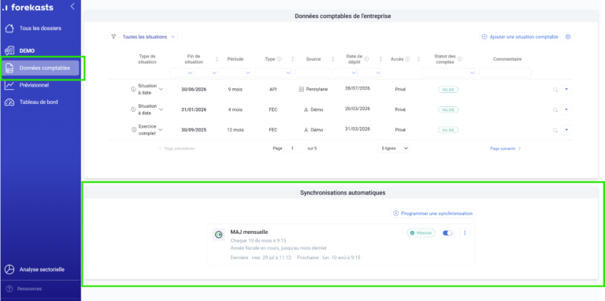Click the 12 mois period cell
This screenshot has width=605, height=301.
click(235, 130)
